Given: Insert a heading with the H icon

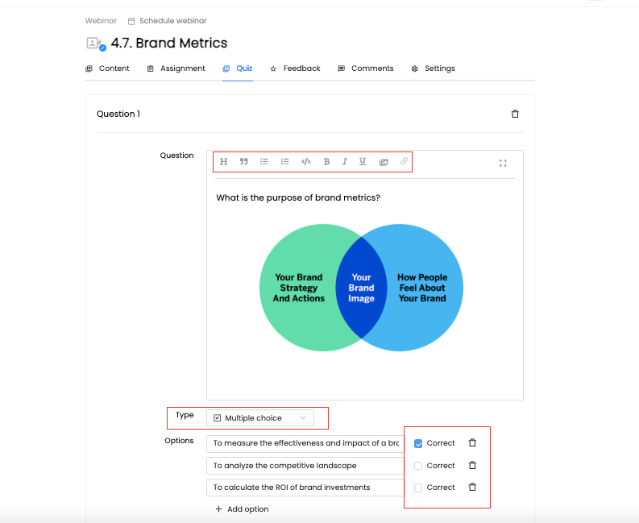Looking at the screenshot, I should [x=223, y=161].
